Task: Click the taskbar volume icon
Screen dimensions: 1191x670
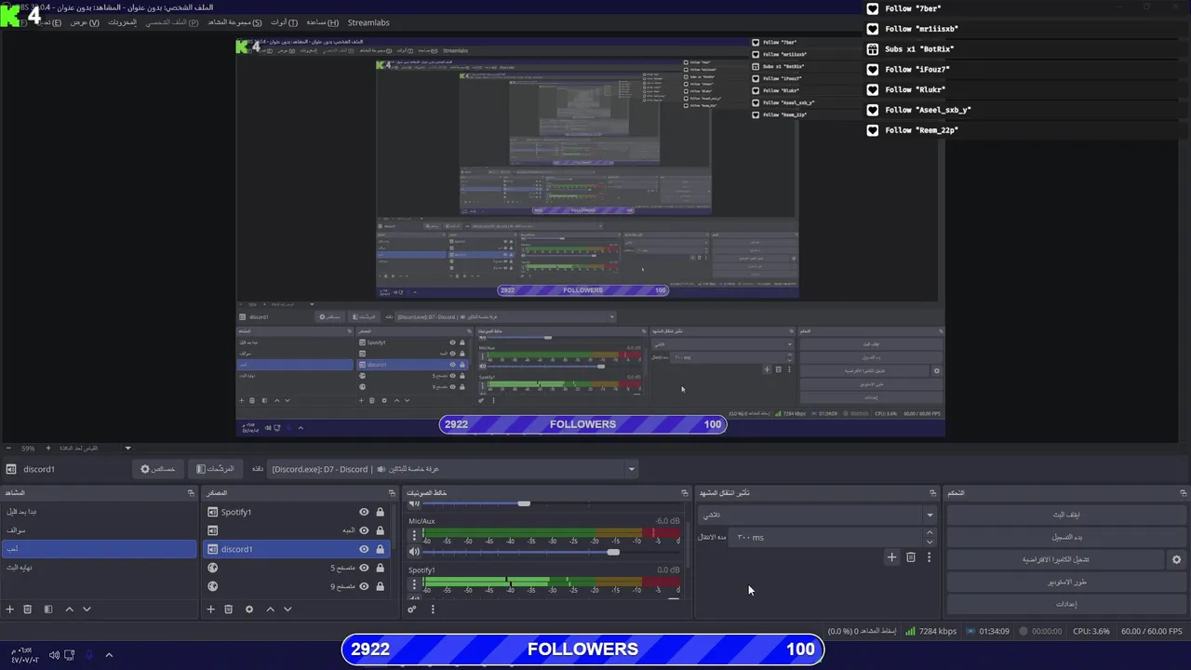Action: click(54, 655)
